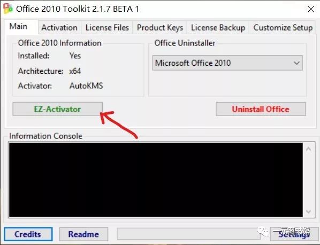The width and height of the screenshot is (320, 245).
Task: Open the Settings button
Action: tap(294, 234)
